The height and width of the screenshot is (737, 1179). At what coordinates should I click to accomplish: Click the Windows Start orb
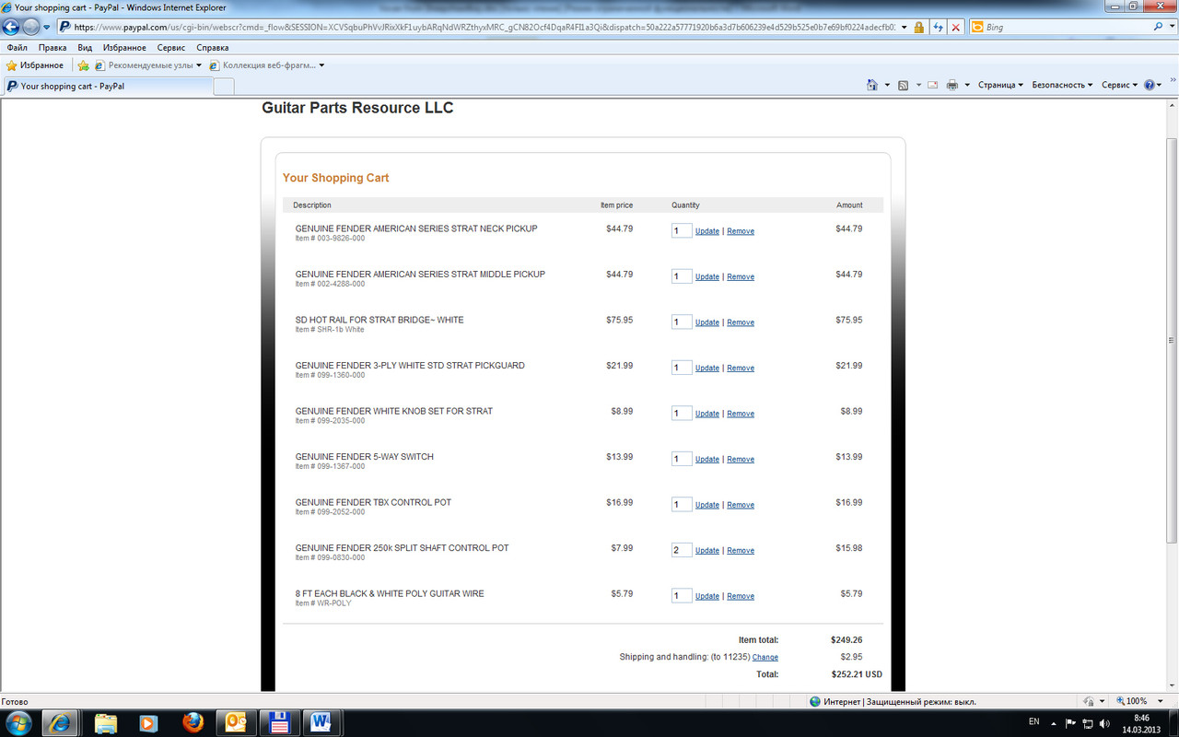click(18, 721)
